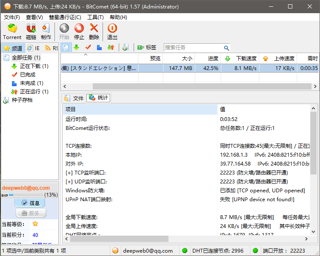Sort by 大小 column header
This screenshot has height=256, width=320.
click(x=179, y=59)
